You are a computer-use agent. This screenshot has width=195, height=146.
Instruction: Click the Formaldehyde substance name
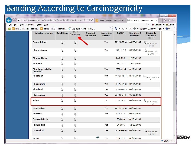click(x=41, y=119)
